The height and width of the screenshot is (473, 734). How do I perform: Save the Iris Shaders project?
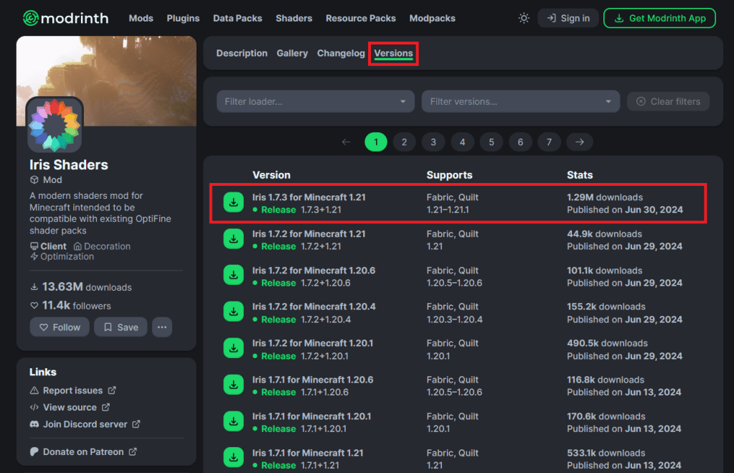coord(121,327)
